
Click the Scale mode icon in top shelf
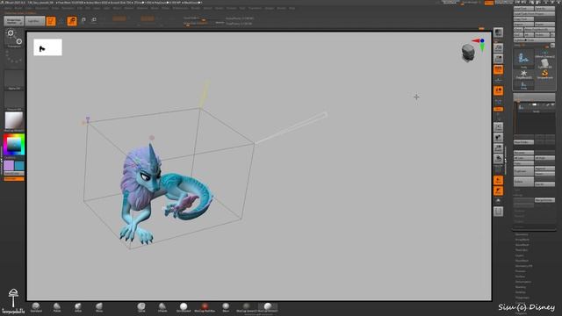click(x=83, y=20)
